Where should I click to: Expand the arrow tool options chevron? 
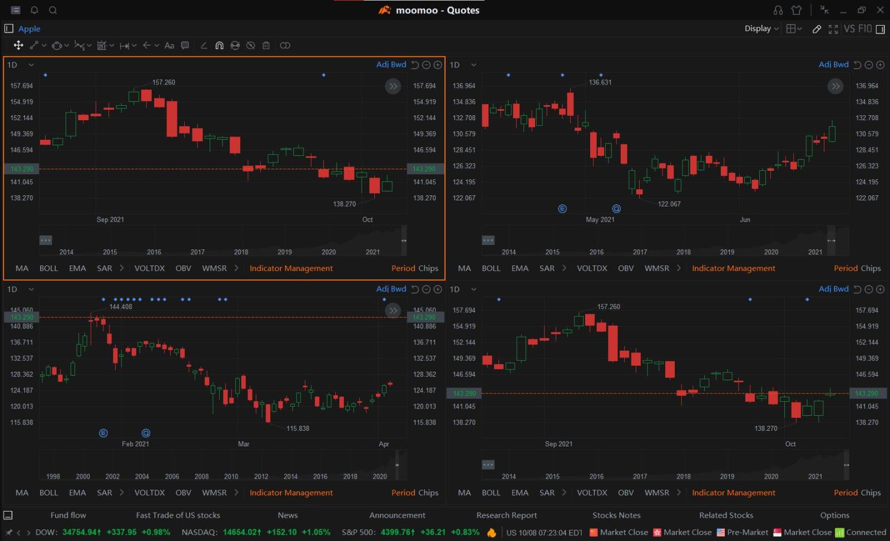[157, 46]
